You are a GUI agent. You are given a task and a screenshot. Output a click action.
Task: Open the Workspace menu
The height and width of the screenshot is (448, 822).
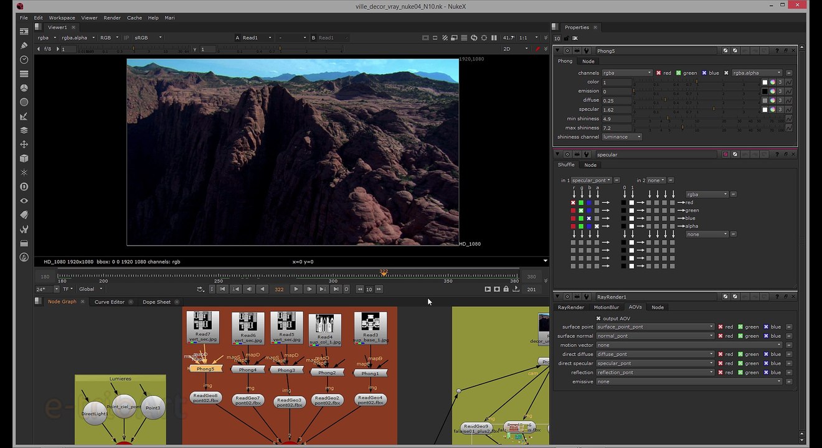coord(62,18)
